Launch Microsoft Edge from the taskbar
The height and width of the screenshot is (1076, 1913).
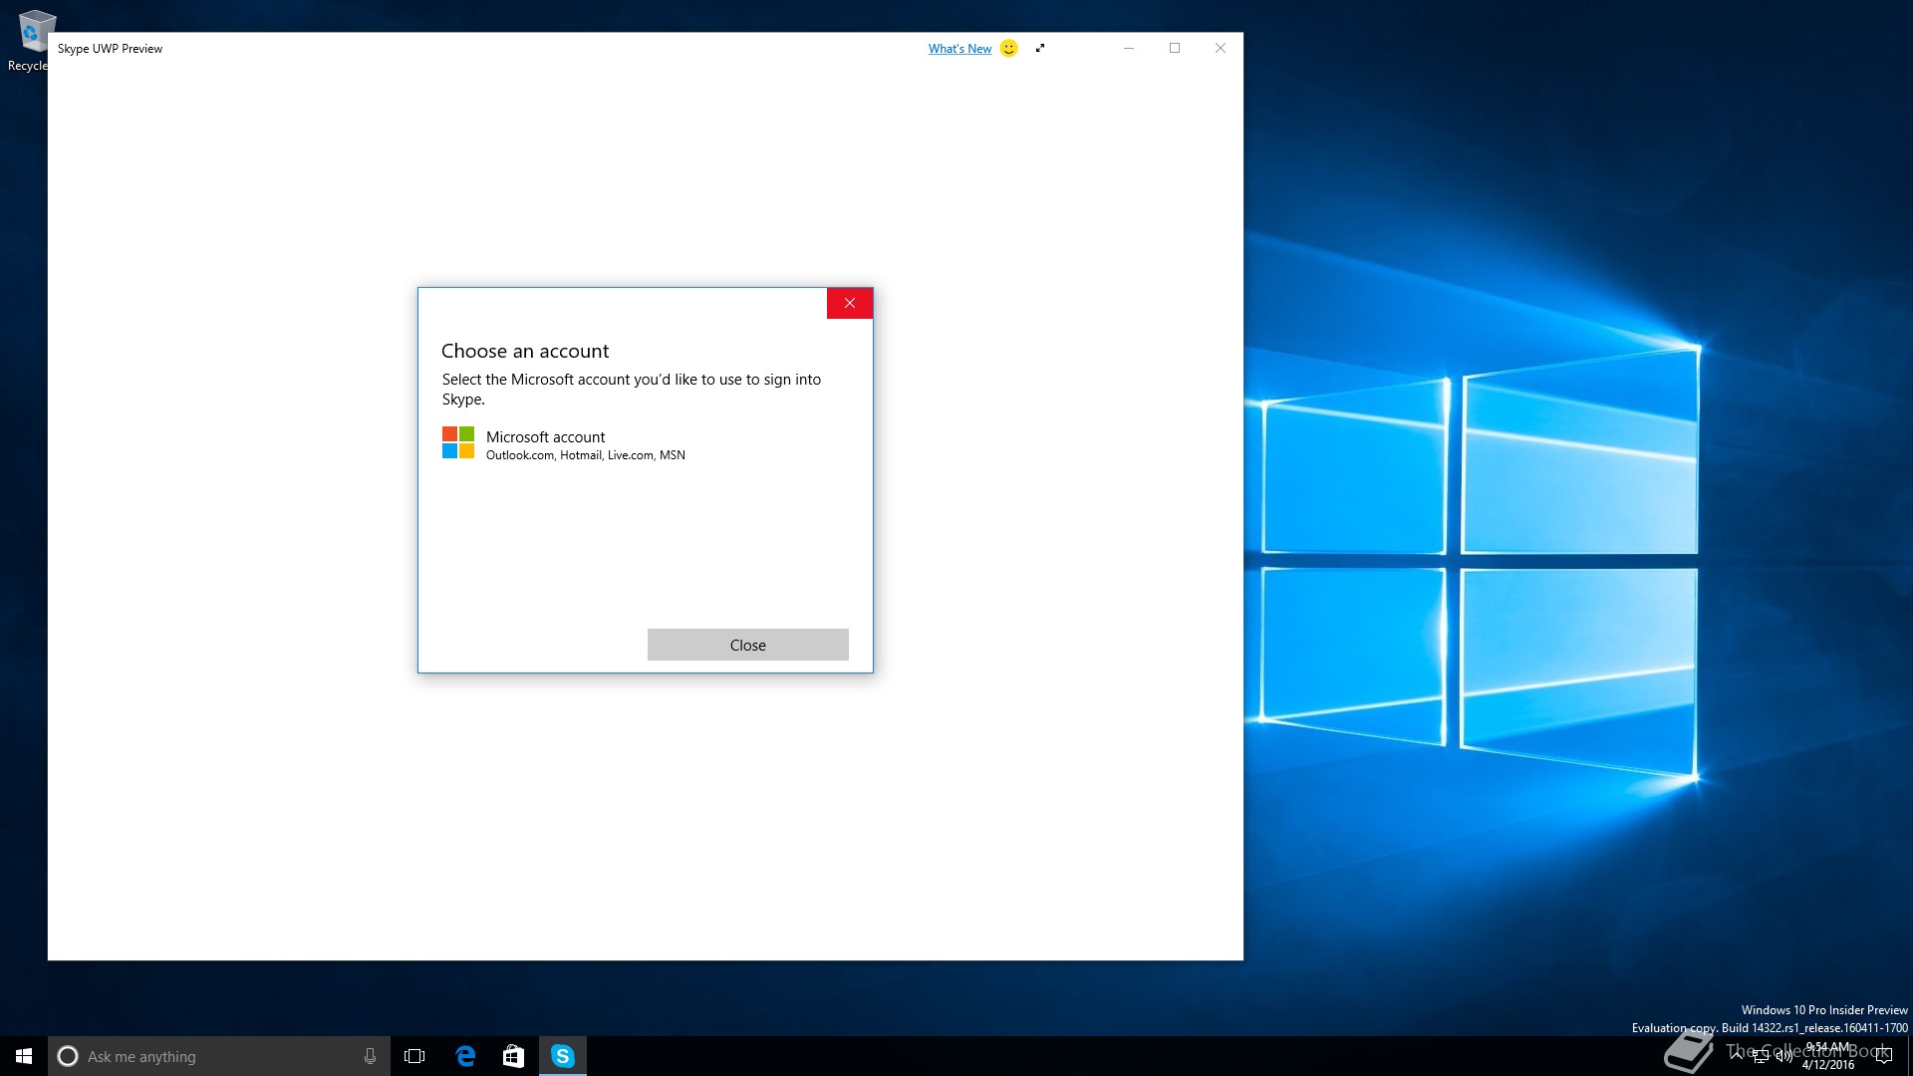point(465,1056)
